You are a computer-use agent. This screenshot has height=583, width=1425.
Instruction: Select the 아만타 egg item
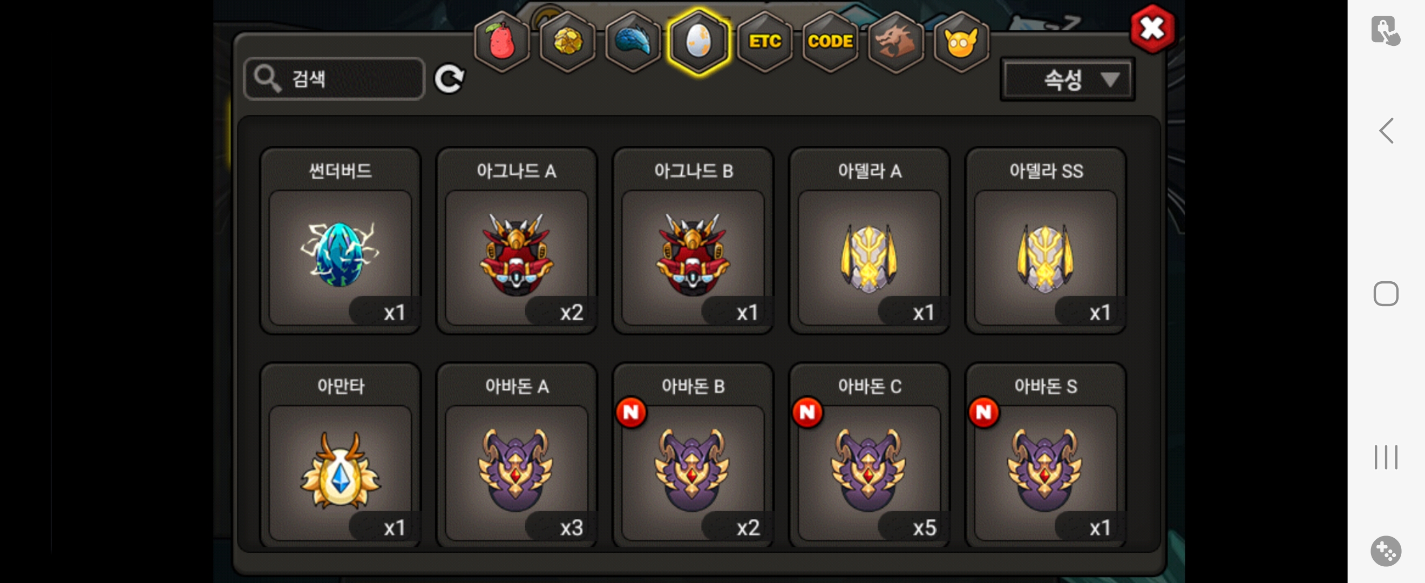click(x=340, y=455)
